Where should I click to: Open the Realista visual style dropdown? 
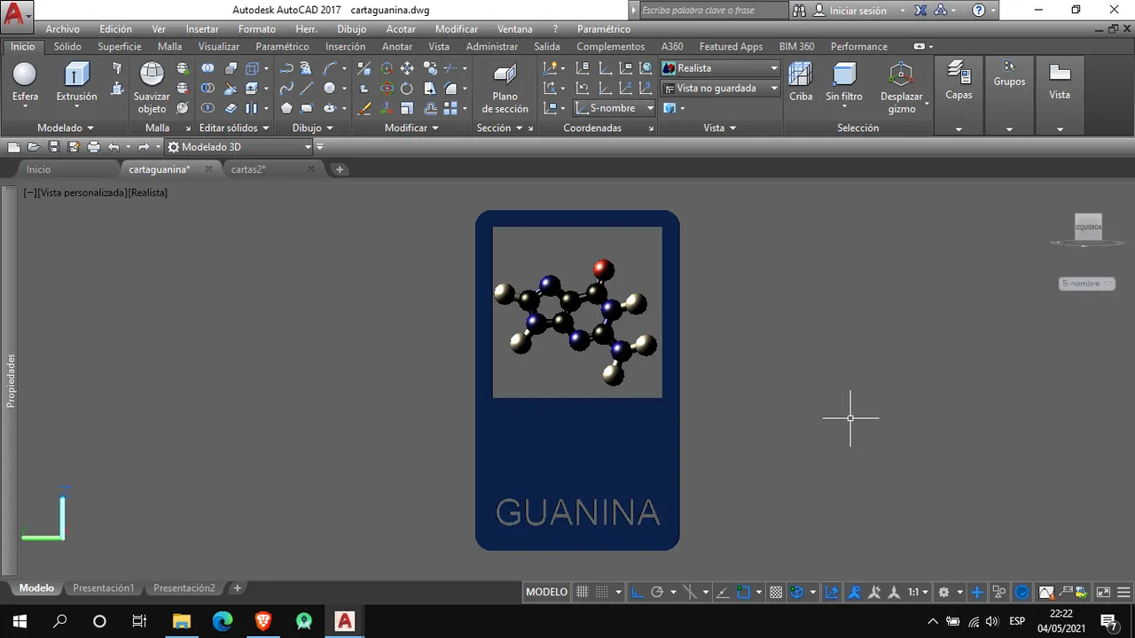[720, 68]
